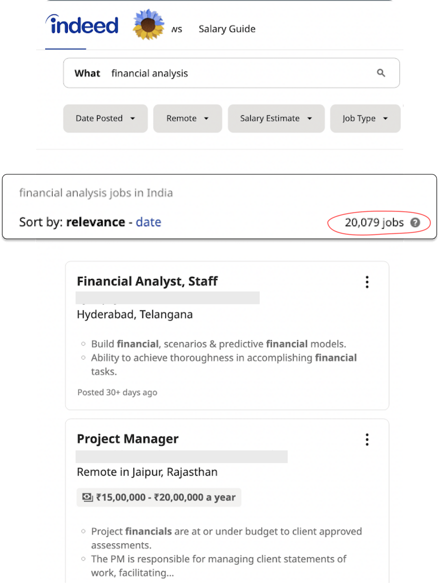Keep sorting set to relevance
439x583 pixels.
tap(96, 222)
